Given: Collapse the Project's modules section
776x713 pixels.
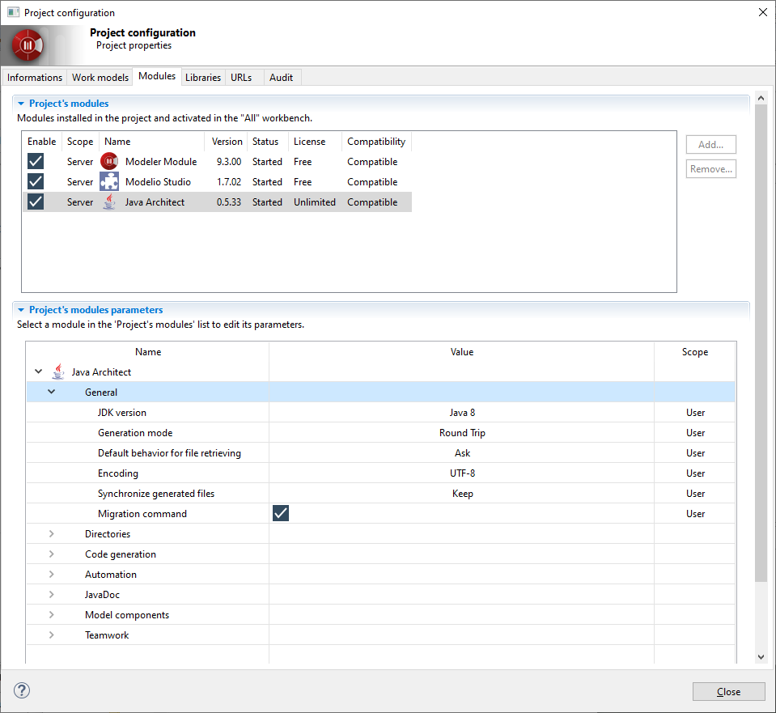Looking at the screenshot, I should (21, 104).
